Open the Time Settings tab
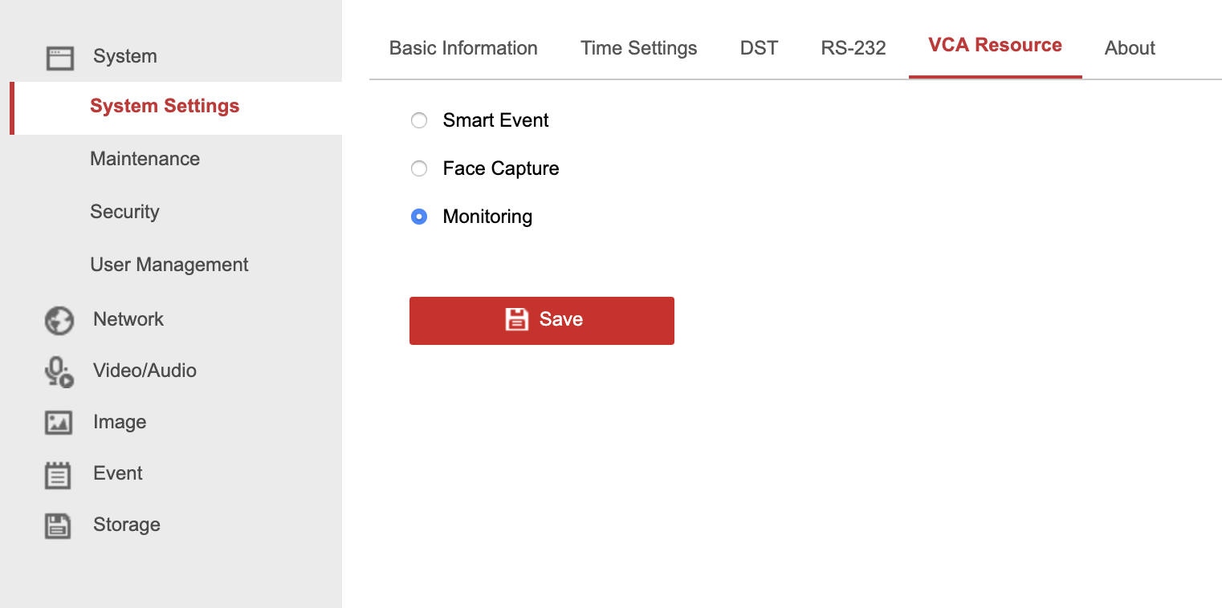 [638, 48]
